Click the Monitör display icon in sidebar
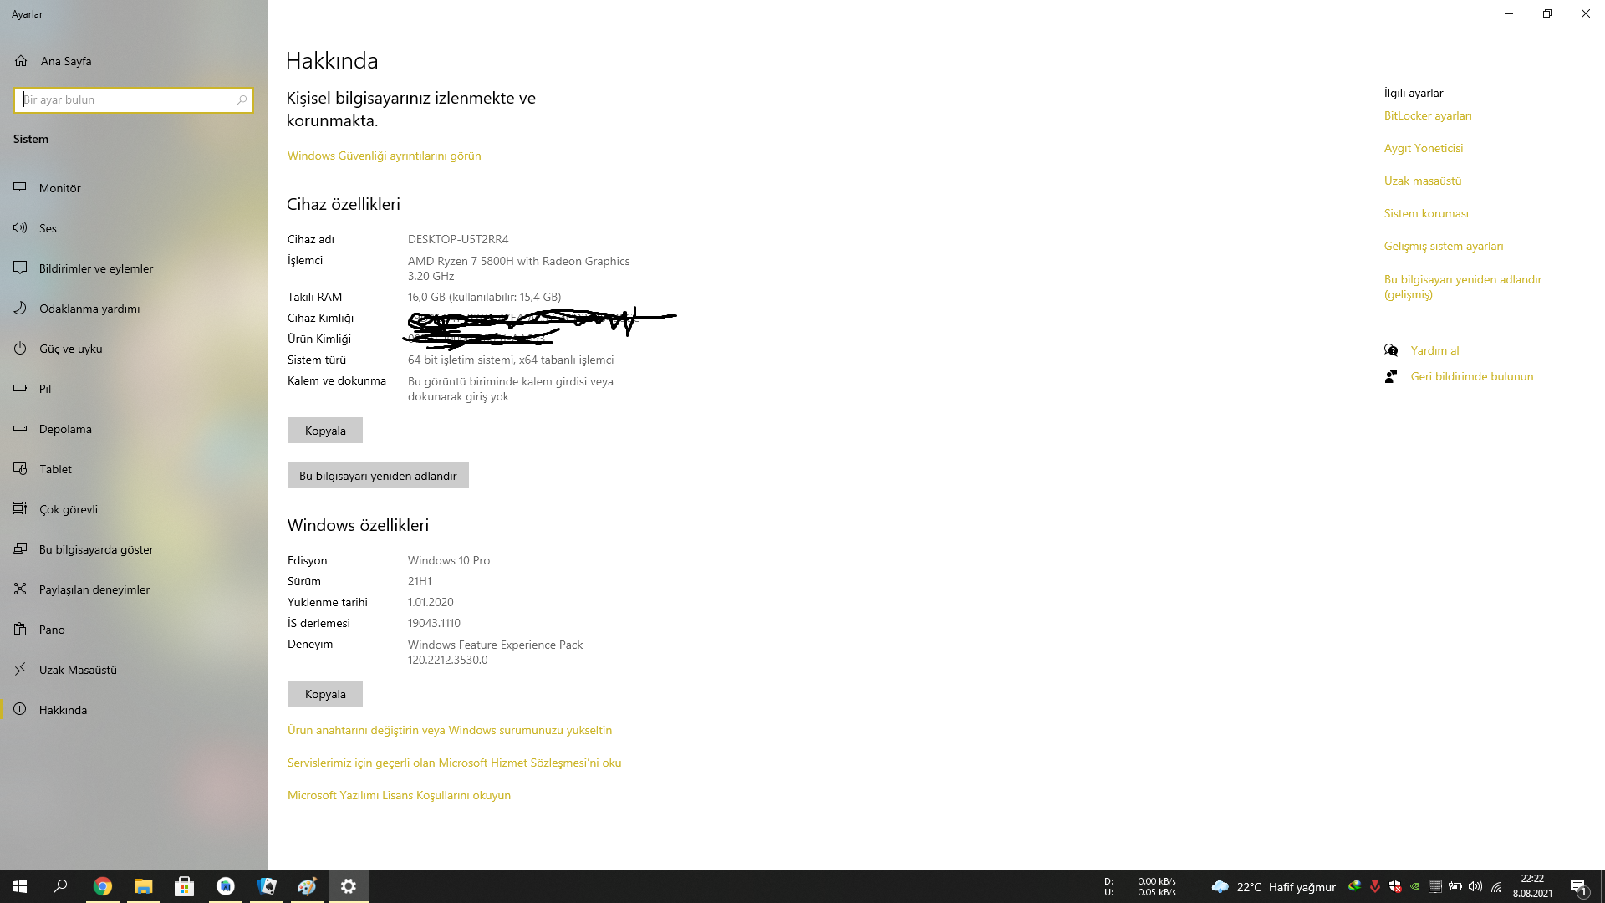 click(x=20, y=188)
